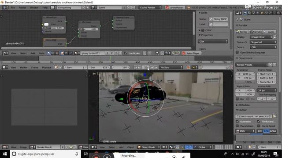Jump to next keyframe in timeline

pyautogui.click(x=152, y=67)
